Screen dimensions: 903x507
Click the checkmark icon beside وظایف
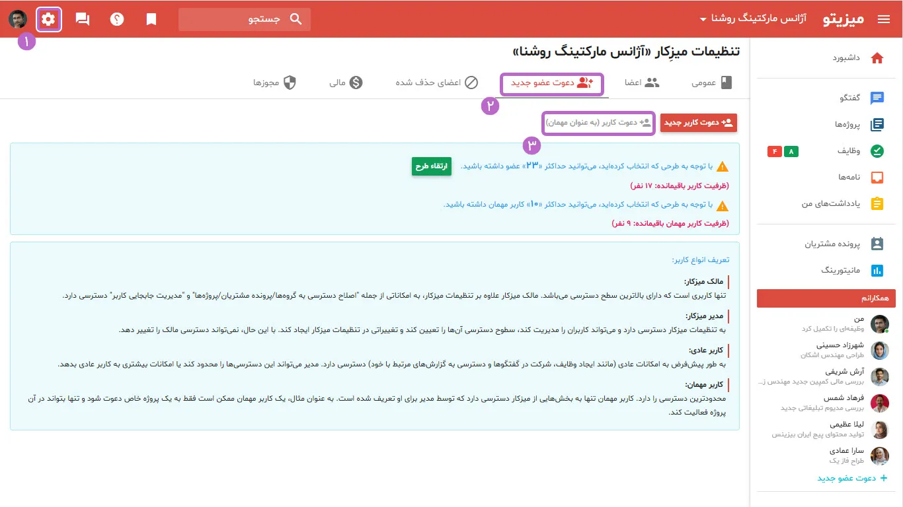pos(877,151)
